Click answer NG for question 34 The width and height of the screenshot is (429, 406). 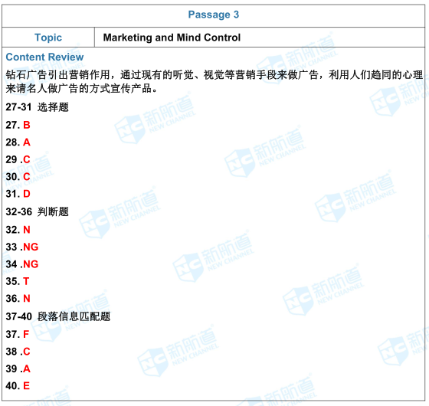[31, 264]
